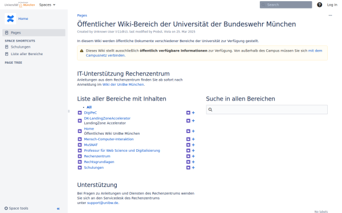Click the plus icon for Professur für Web Science
Viewport: 342px width, 213px height.
click(x=193, y=151)
